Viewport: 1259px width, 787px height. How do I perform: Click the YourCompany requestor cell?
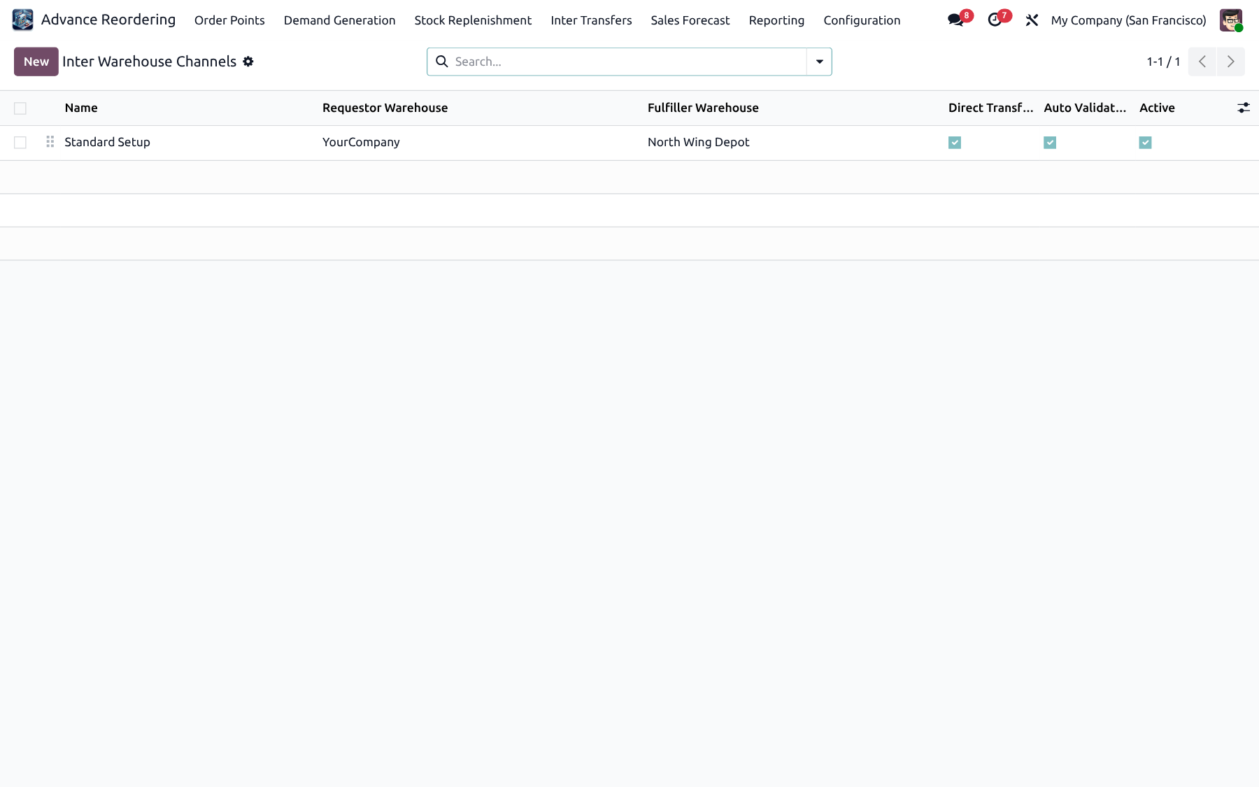(361, 142)
